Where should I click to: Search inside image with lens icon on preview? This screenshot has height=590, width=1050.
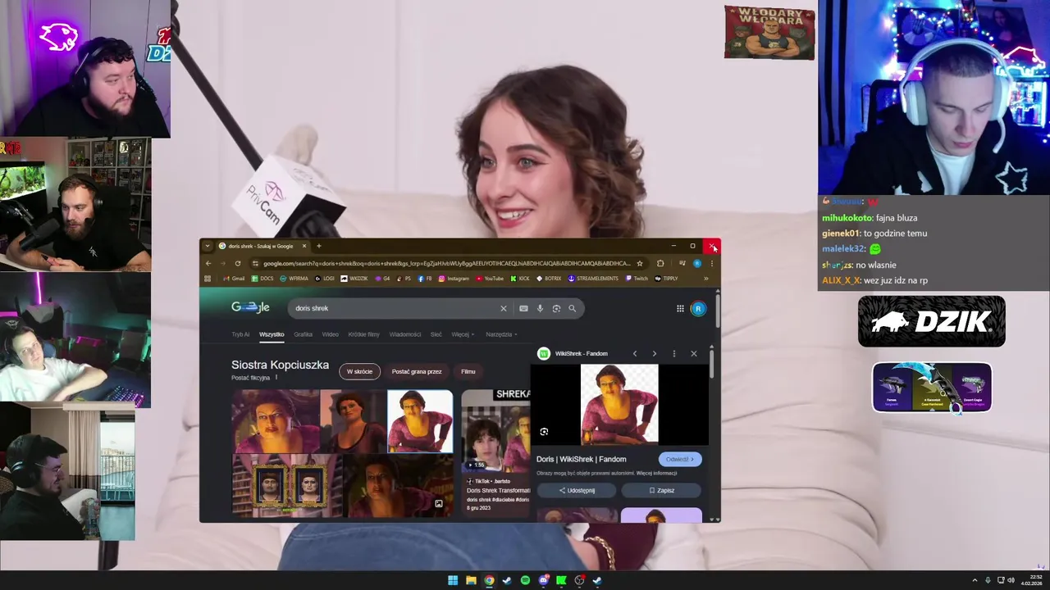(x=544, y=432)
